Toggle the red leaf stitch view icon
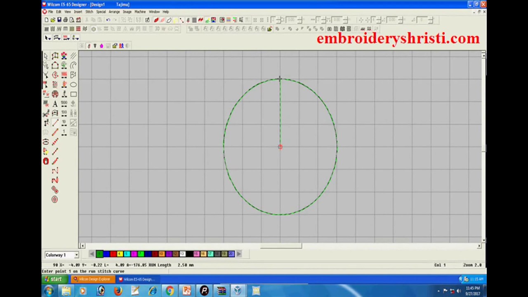Viewport: 528px width, 297px height. coord(156,20)
